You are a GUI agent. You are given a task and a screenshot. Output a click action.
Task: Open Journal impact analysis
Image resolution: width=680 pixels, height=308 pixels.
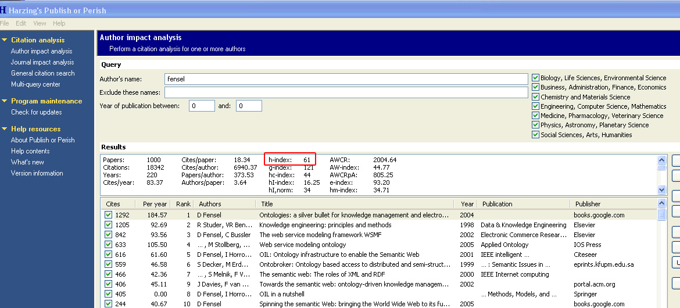42,62
